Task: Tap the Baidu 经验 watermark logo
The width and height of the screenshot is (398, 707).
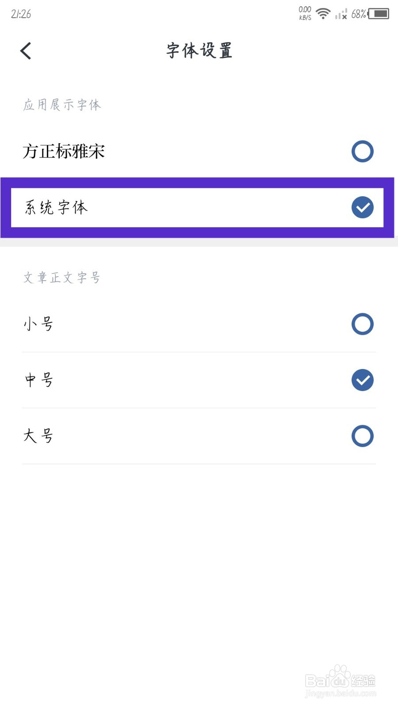Action: pyautogui.click(x=341, y=681)
